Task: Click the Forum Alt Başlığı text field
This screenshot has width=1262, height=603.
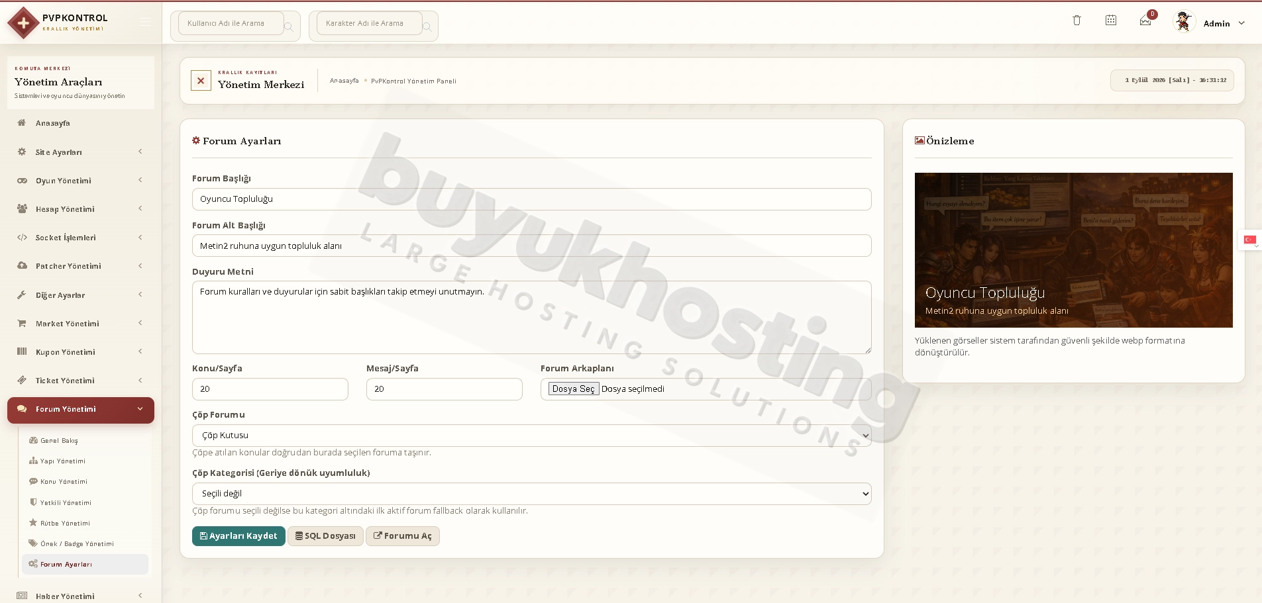Action: point(531,246)
